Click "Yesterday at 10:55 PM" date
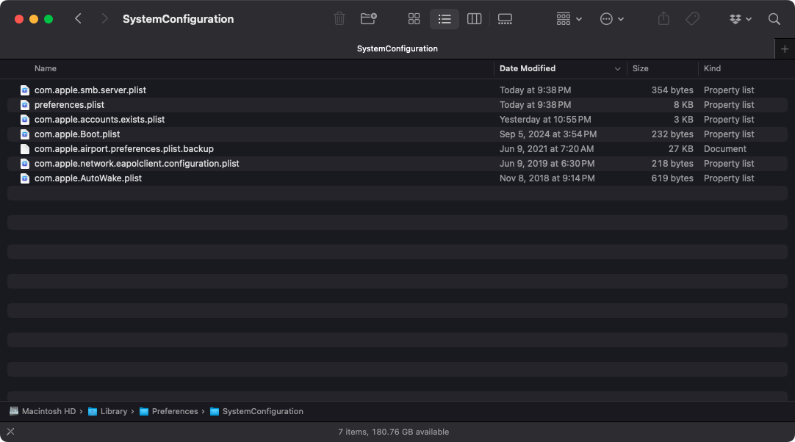 545,120
